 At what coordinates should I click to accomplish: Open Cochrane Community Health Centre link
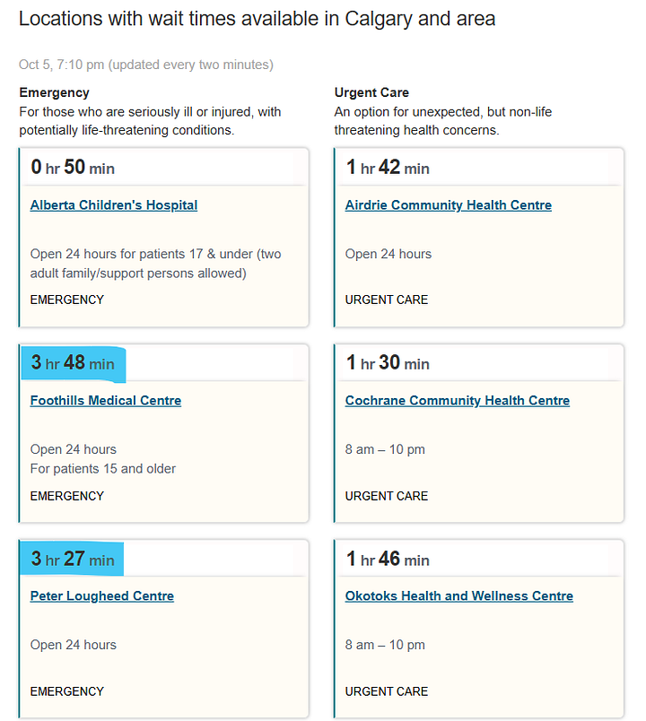coord(458,401)
